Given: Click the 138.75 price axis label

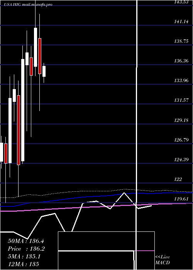Looking at the screenshot, I should coord(181,41).
